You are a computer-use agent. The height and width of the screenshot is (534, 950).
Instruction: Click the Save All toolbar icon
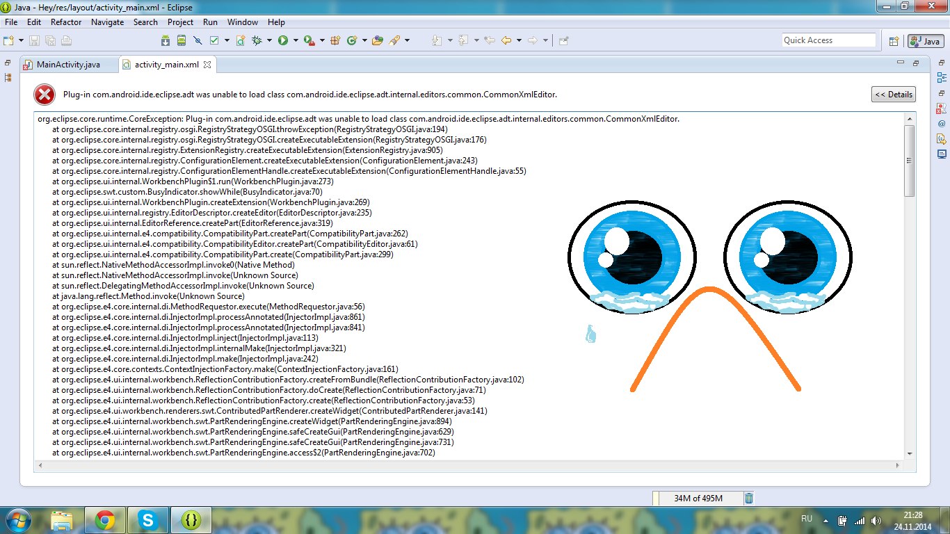click(50, 40)
